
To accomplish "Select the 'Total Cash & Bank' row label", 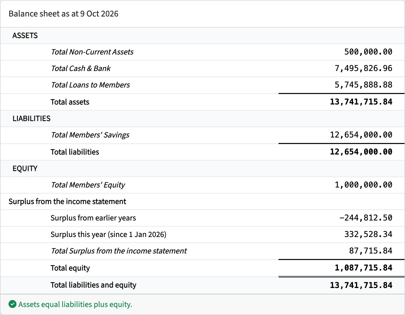I will coord(81,68).
